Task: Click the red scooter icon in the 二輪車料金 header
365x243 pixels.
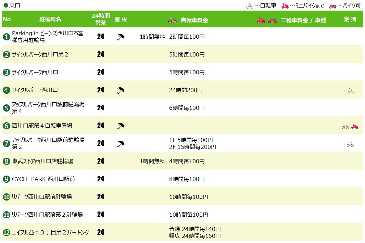Action: 261,20
